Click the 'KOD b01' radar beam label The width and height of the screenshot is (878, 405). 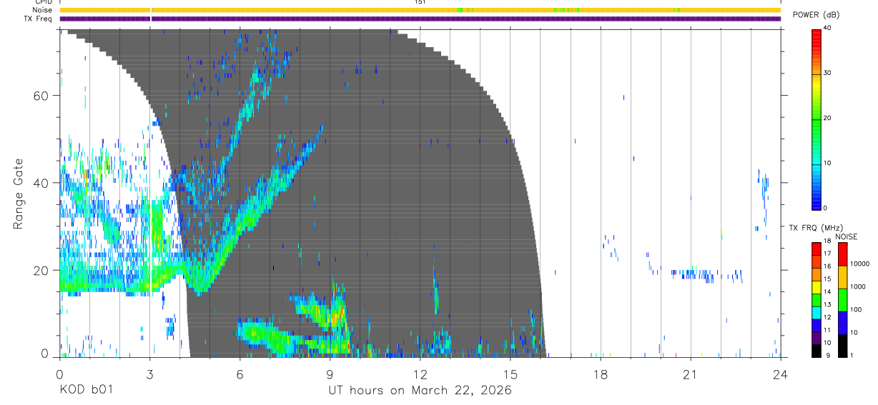click(x=85, y=391)
